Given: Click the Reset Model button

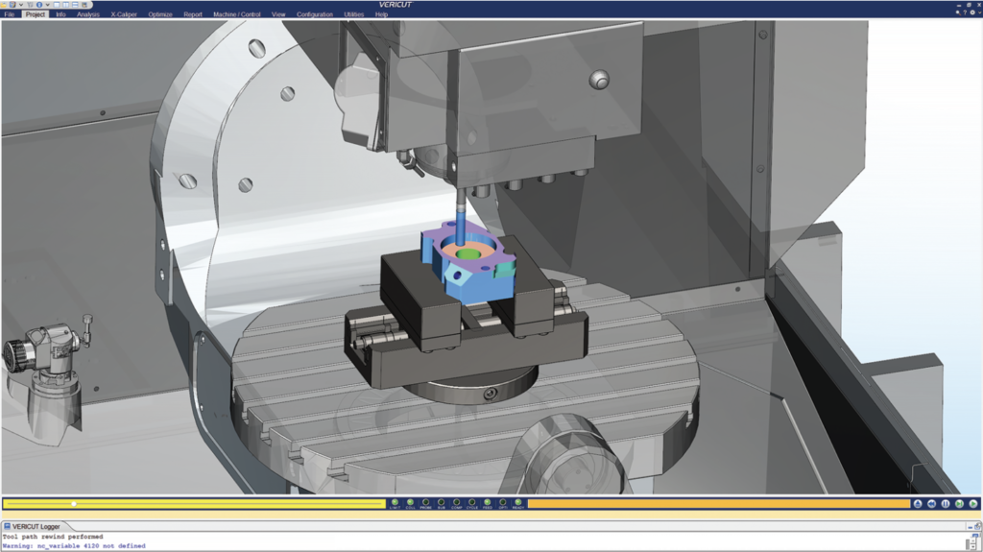Looking at the screenshot, I should click(x=918, y=504).
